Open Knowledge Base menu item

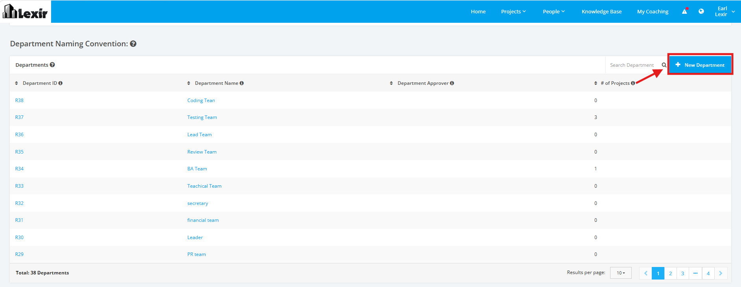(601, 11)
